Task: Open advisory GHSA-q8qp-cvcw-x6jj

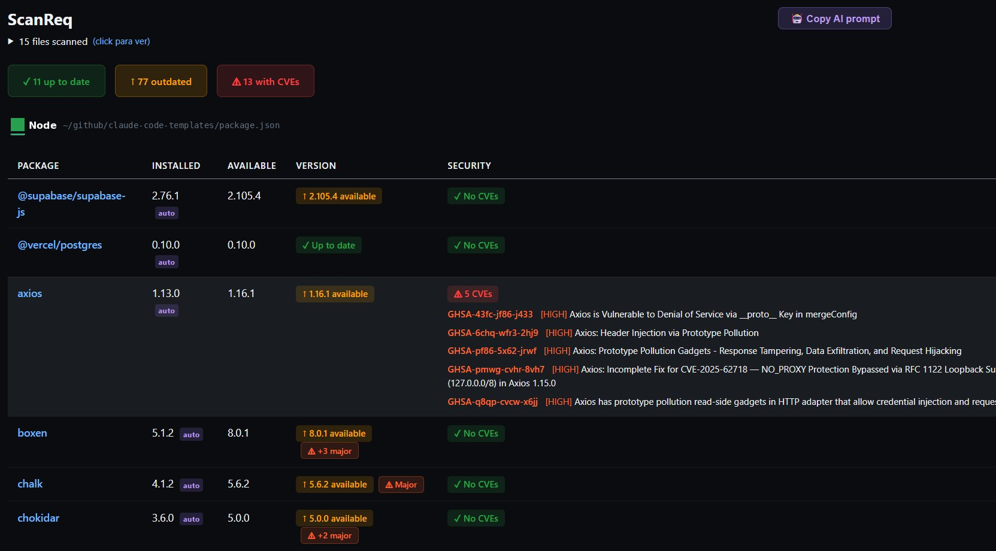Action: point(493,402)
